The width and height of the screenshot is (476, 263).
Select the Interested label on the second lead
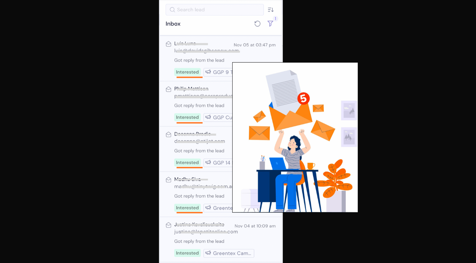click(187, 117)
